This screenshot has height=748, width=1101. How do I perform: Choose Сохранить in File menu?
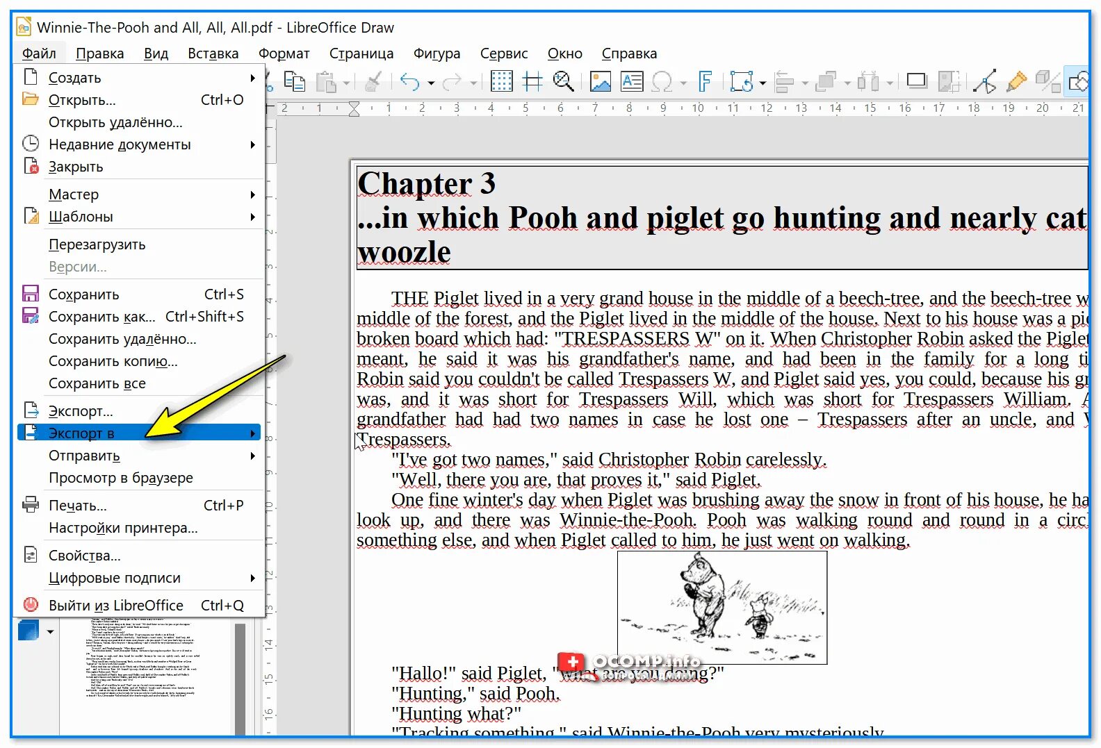pyautogui.click(x=139, y=294)
